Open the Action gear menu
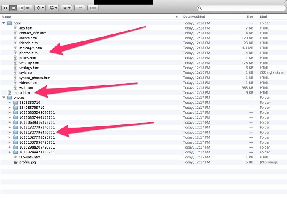Screen dimensions: 287x199 point(40,8)
